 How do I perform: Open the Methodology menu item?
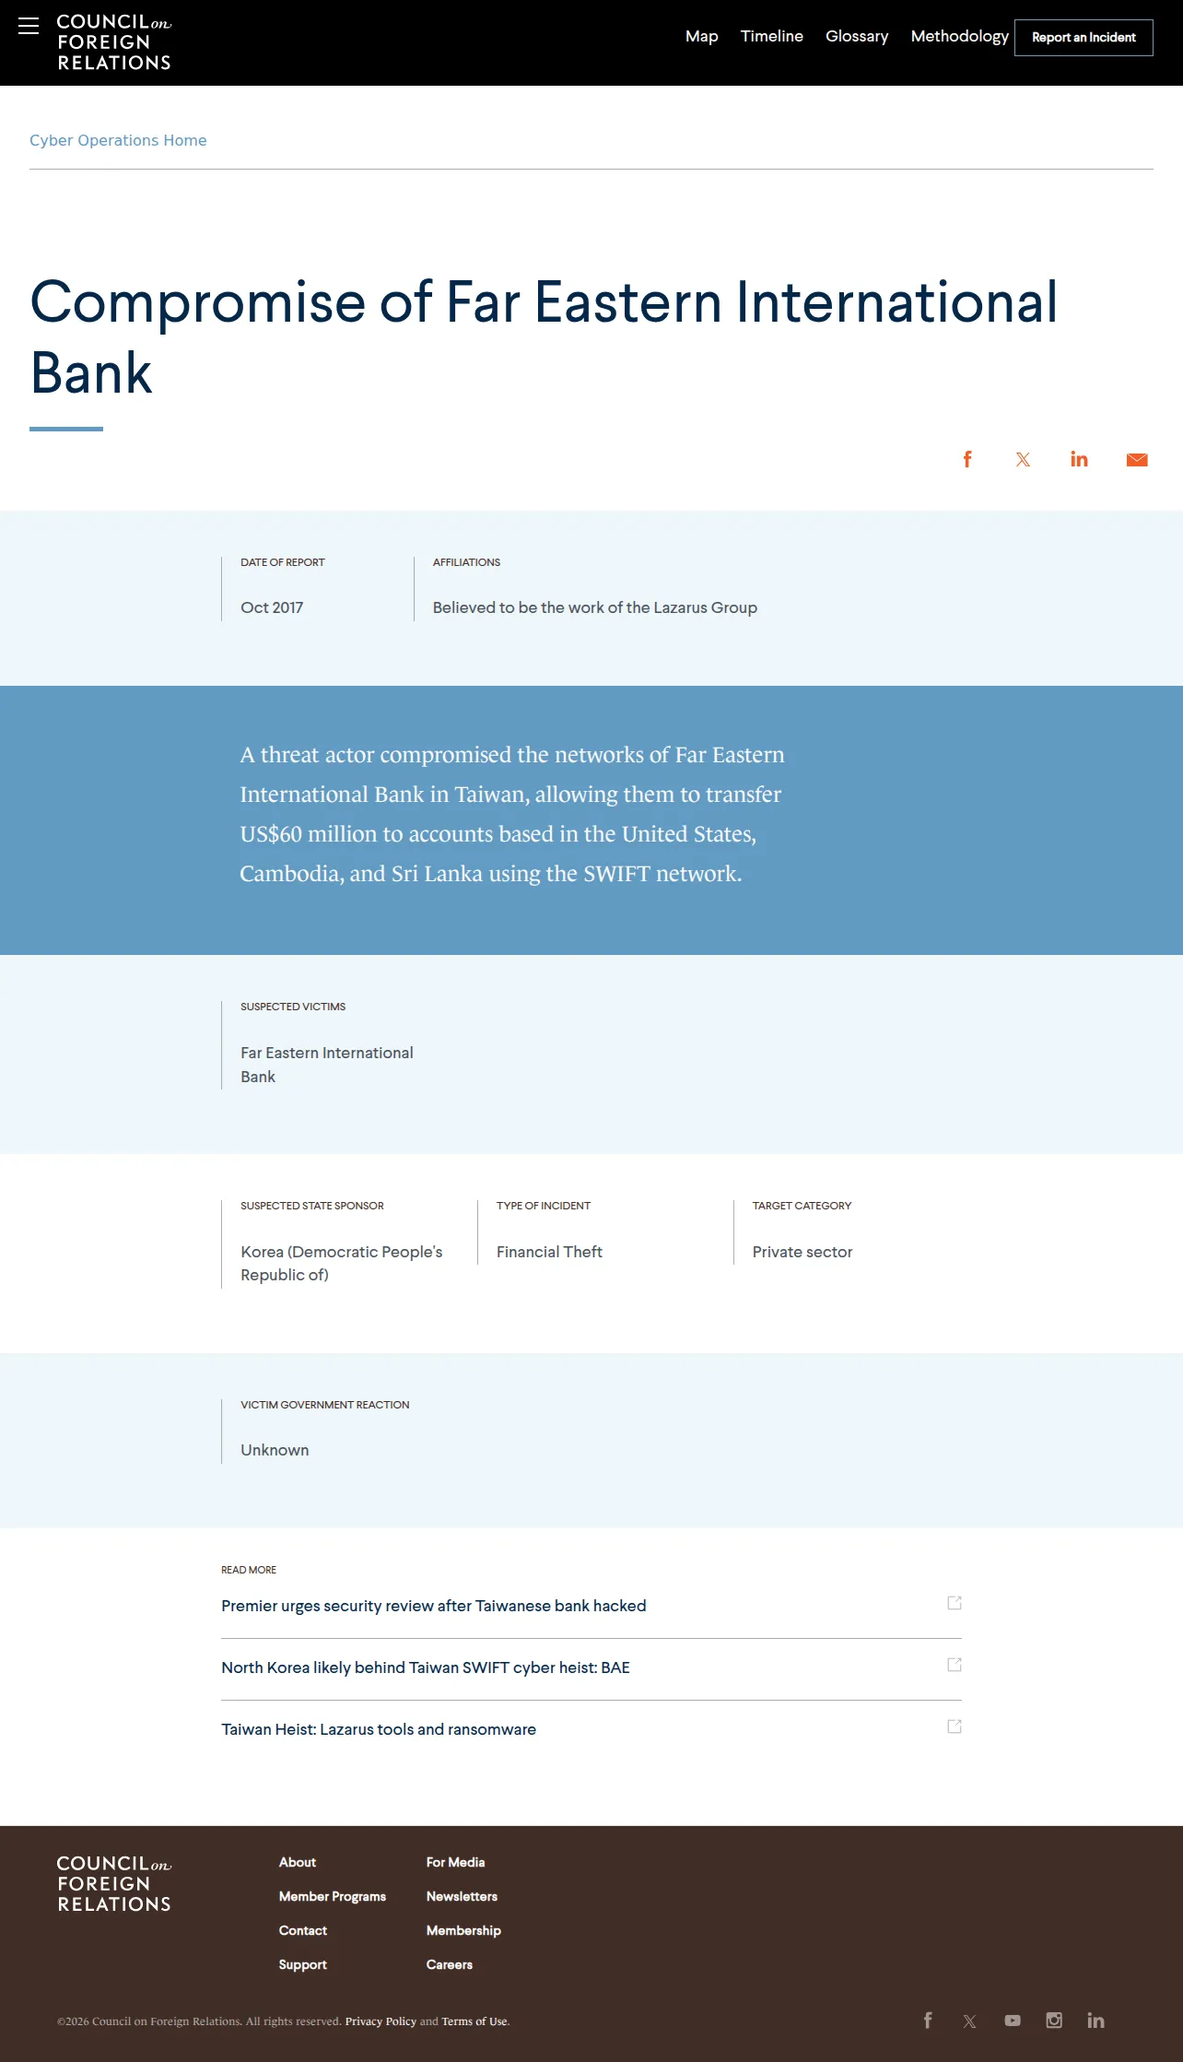coord(960,36)
